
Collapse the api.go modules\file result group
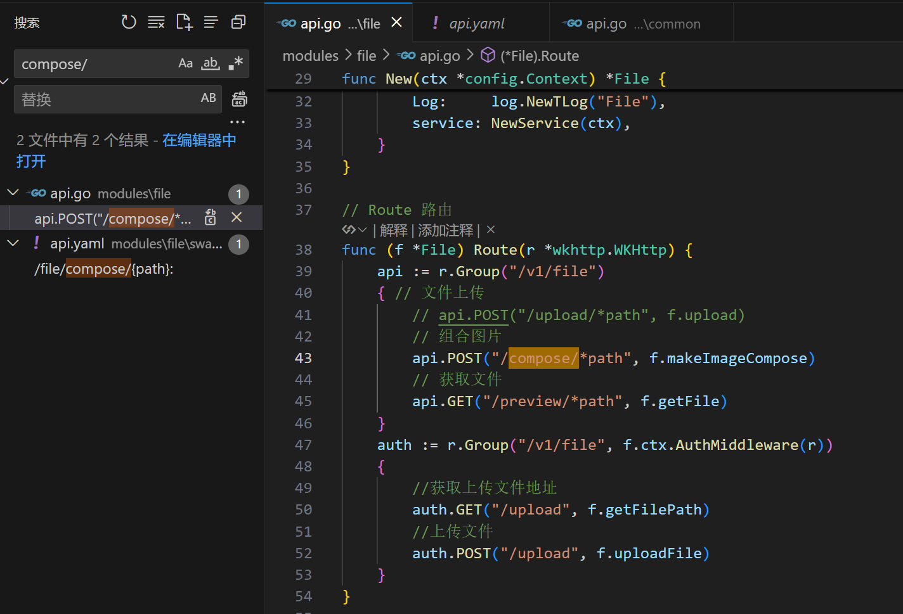click(13, 193)
